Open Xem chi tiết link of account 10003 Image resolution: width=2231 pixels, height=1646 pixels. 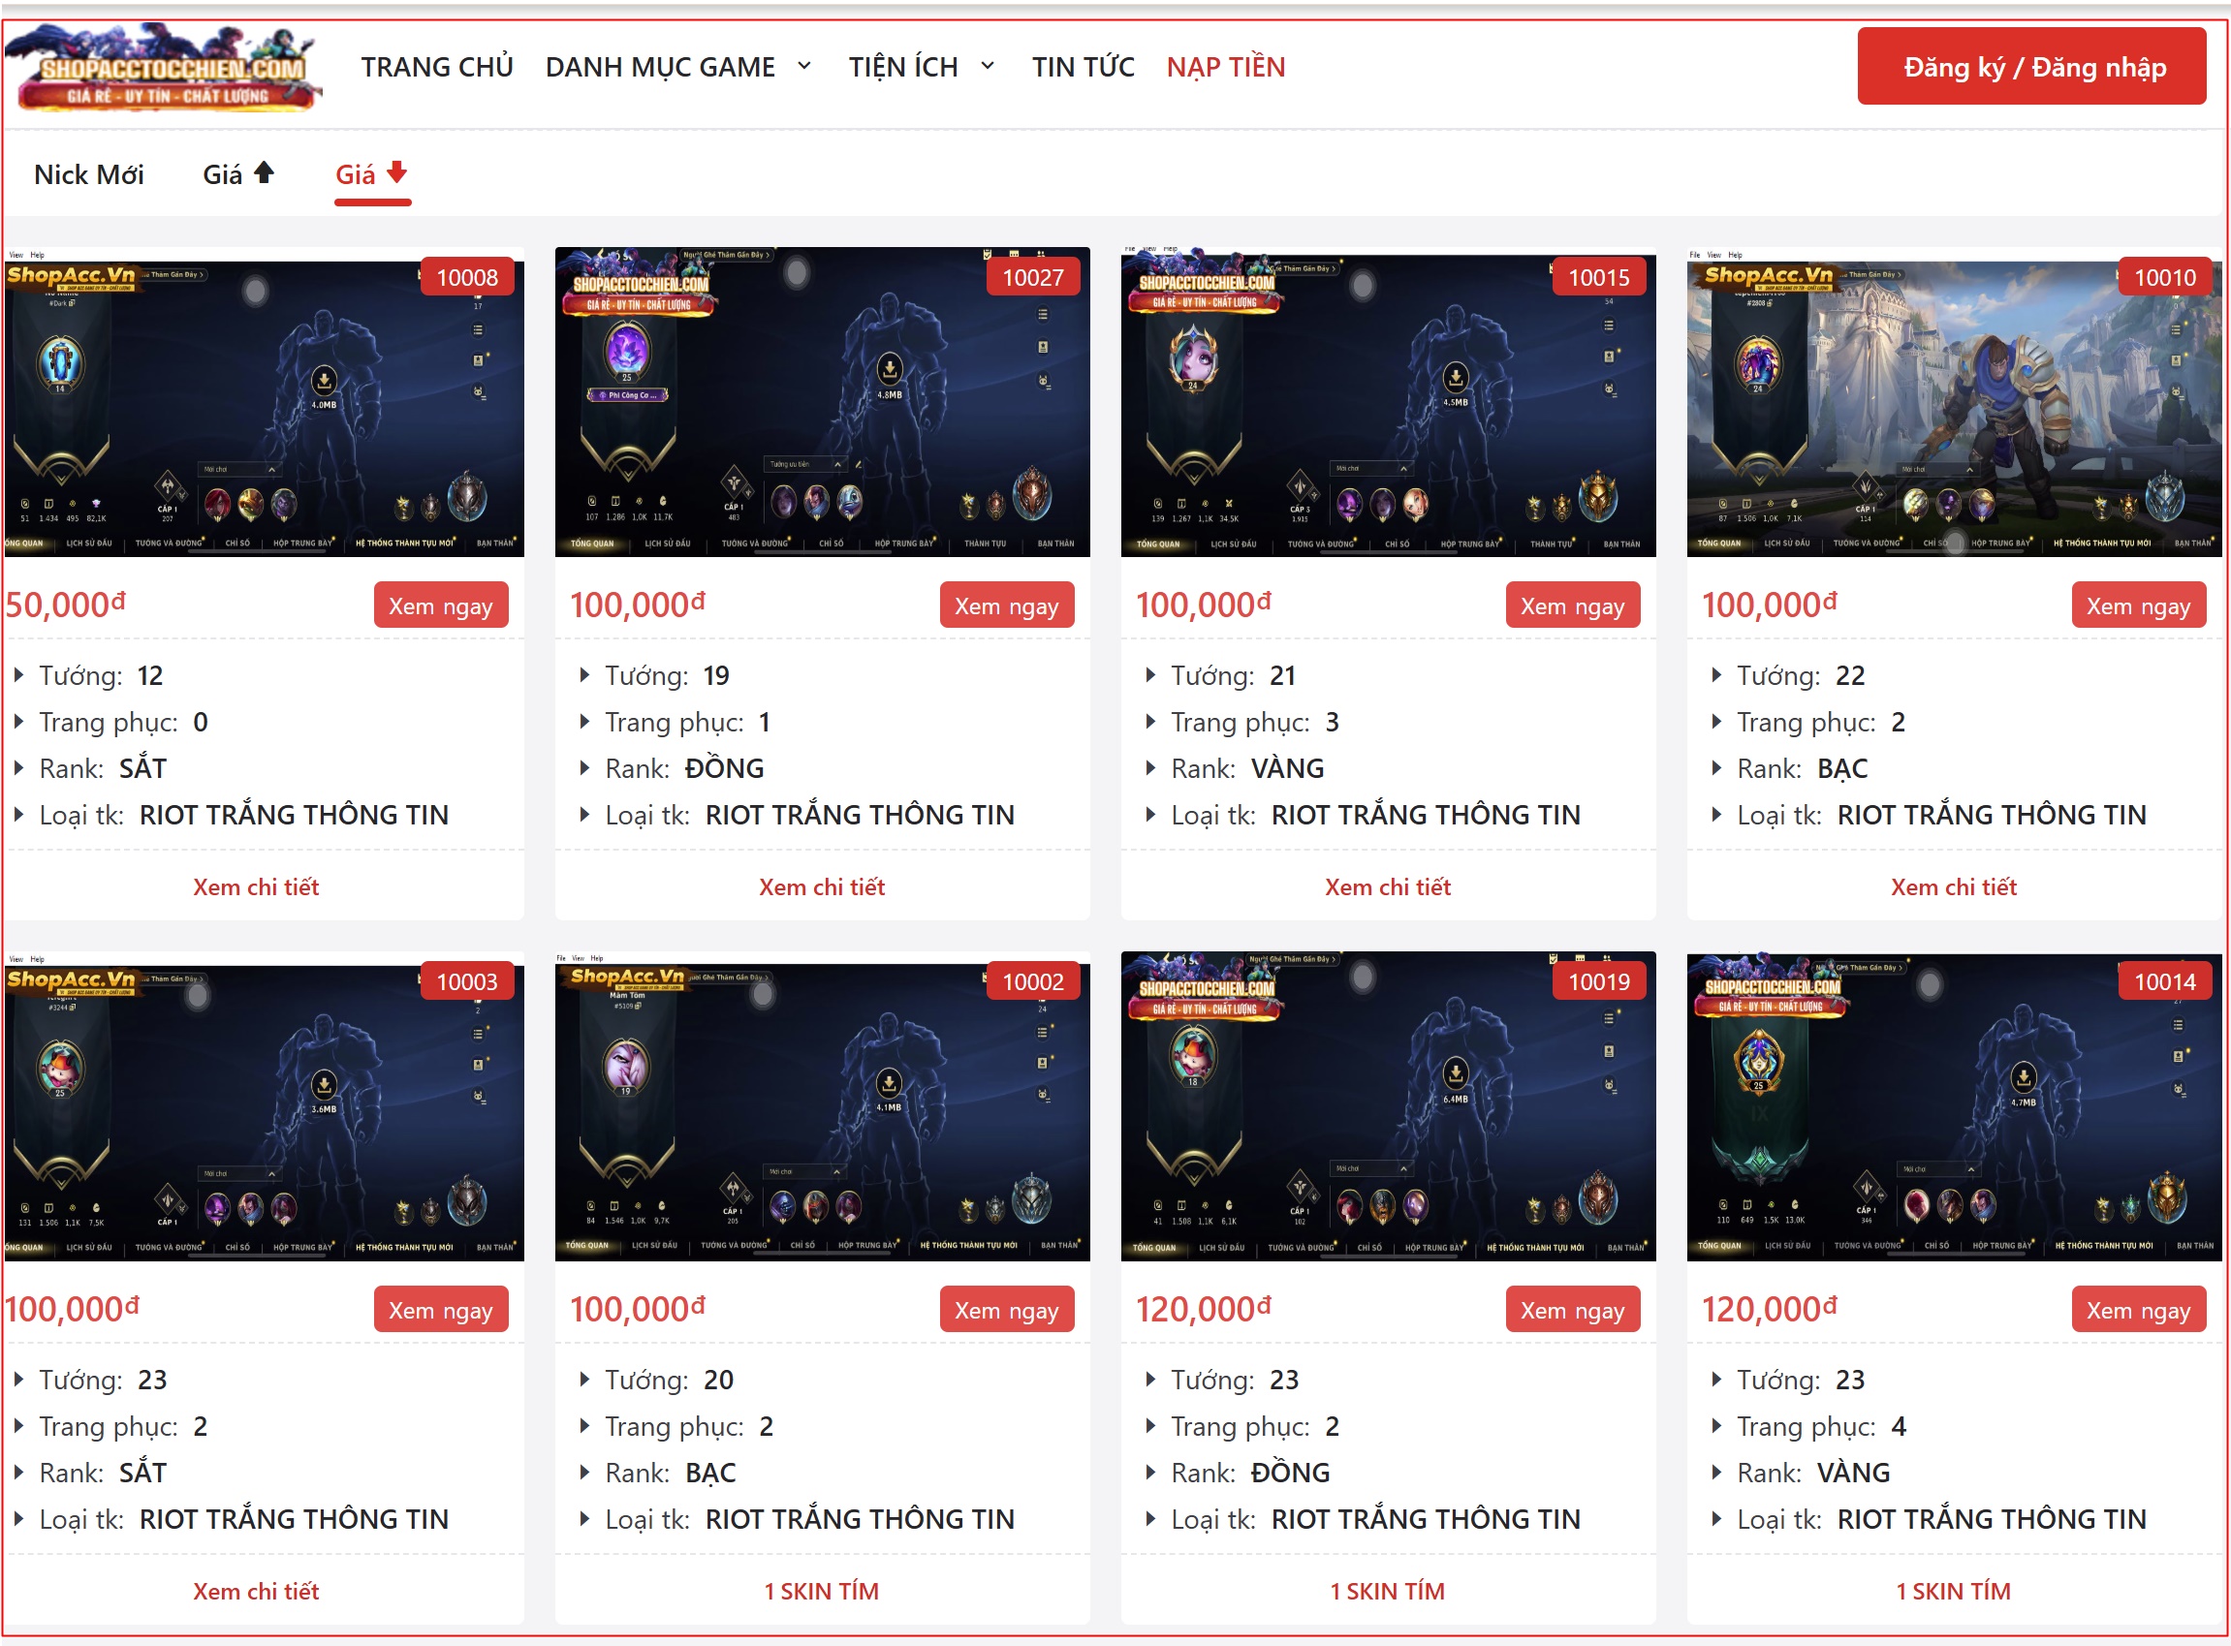[x=256, y=1592]
